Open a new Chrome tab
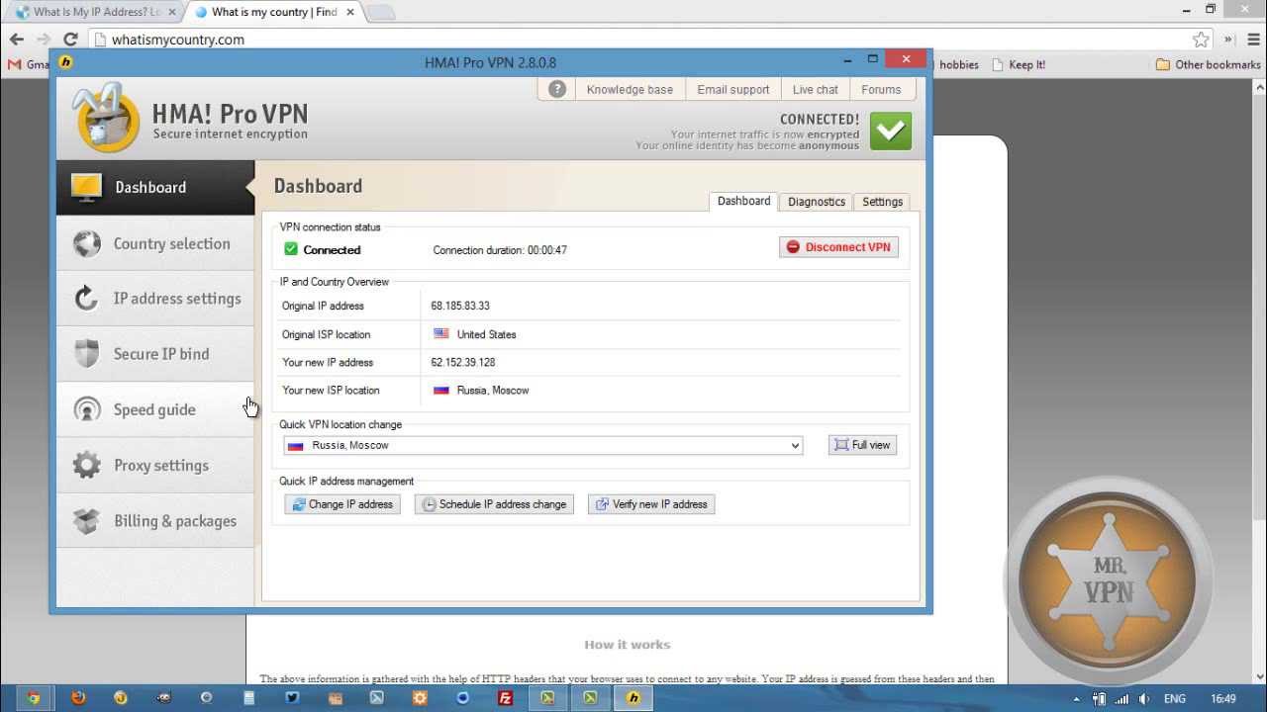This screenshot has height=712, width=1267. click(x=379, y=13)
